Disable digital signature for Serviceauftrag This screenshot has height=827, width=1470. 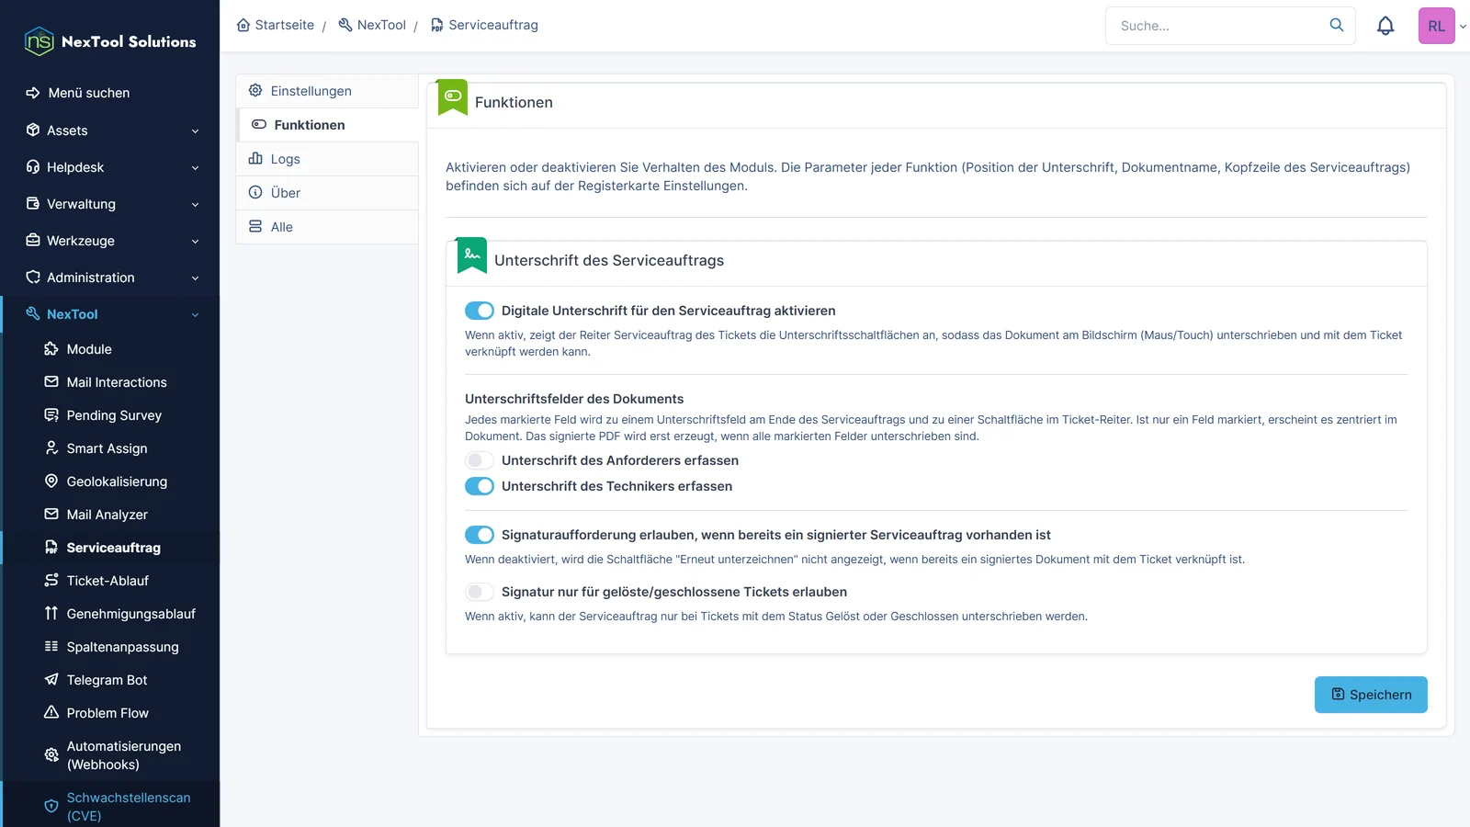480,311
